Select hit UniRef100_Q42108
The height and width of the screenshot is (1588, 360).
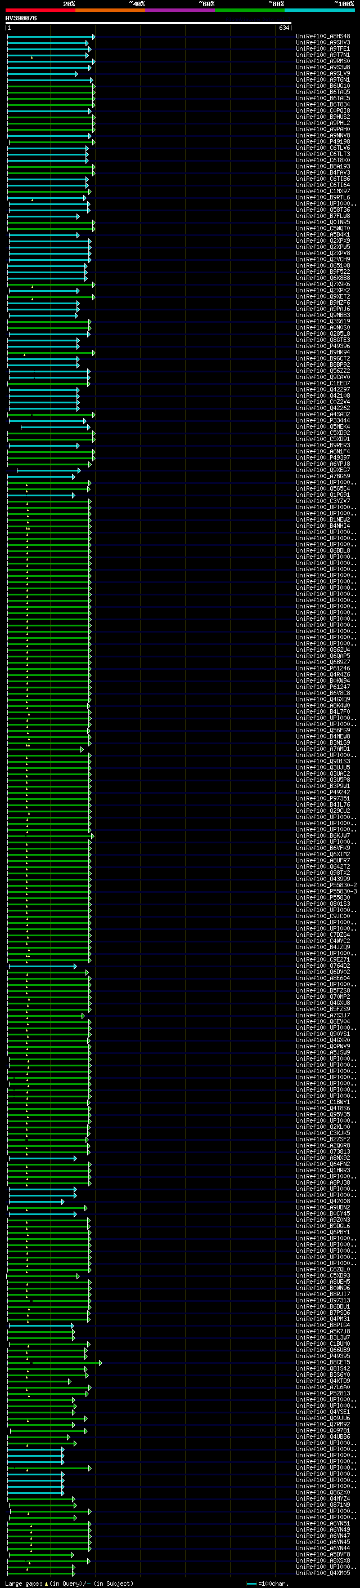click(323, 396)
